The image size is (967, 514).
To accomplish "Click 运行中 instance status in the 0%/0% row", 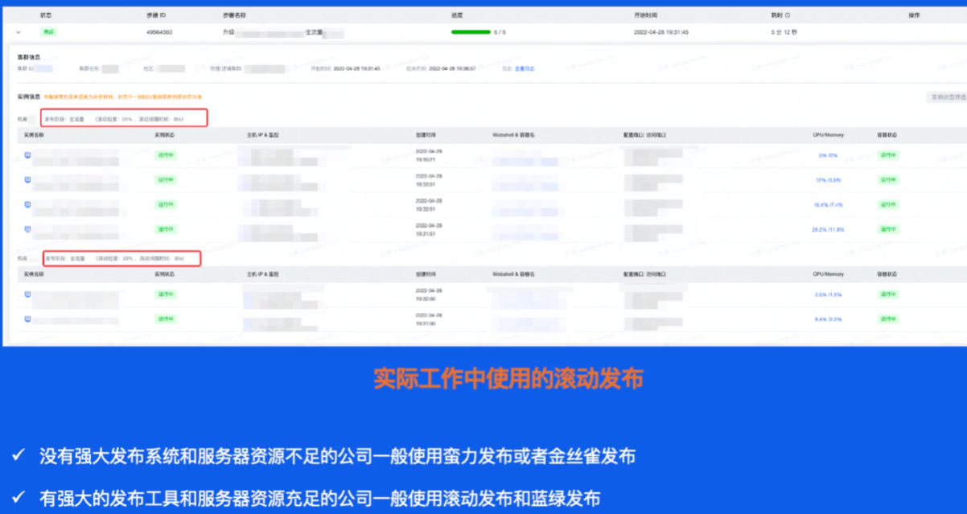I will coord(165,155).
